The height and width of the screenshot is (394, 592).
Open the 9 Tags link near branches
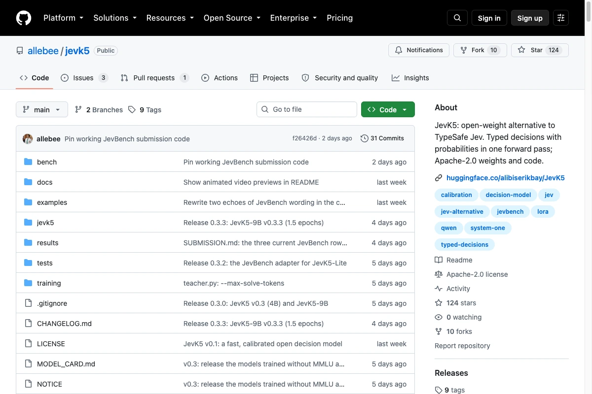(145, 110)
